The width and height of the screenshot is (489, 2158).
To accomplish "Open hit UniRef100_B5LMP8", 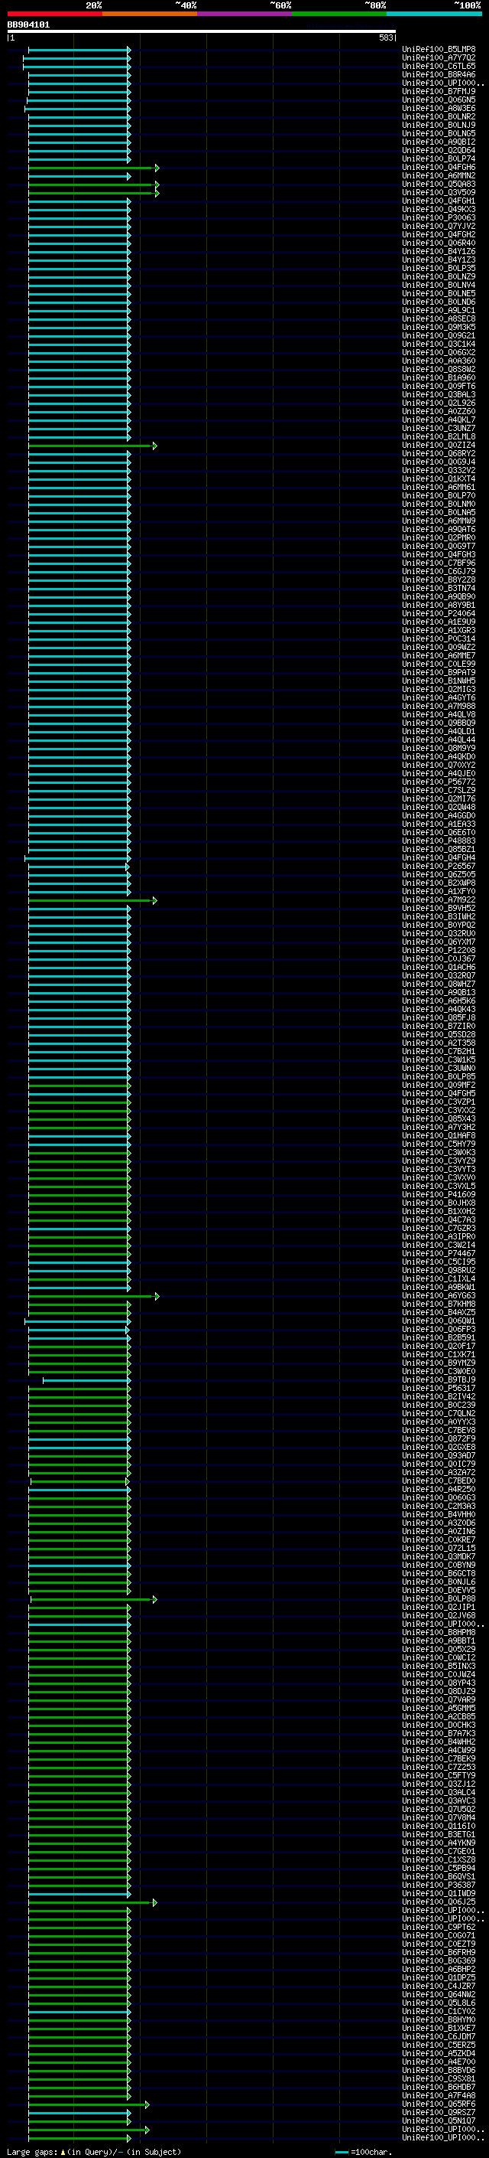I will [x=439, y=50].
